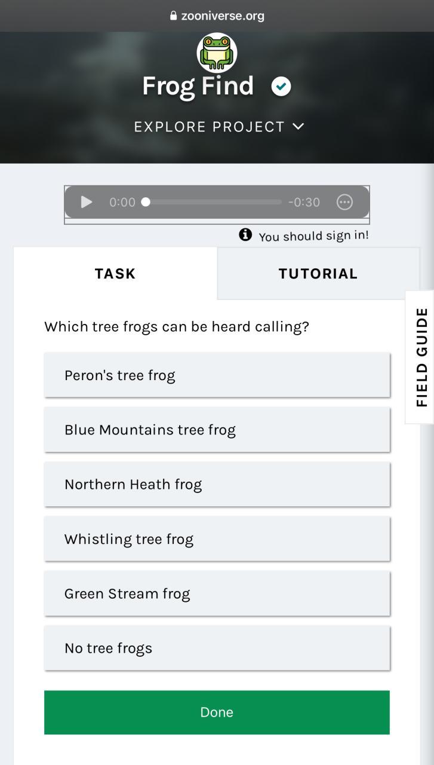Viewport: 434px width, 765px height.
Task: Open audio player more options menu
Action: 345,202
